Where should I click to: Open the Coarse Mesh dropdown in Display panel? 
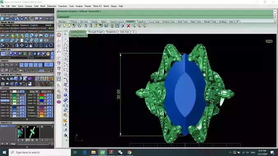click(x=14, y=58)
